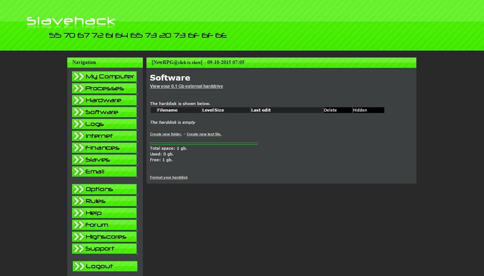484x276 pixels.
Task: Click the arrow icon next to Processes
Action: (x=78, y=88)
